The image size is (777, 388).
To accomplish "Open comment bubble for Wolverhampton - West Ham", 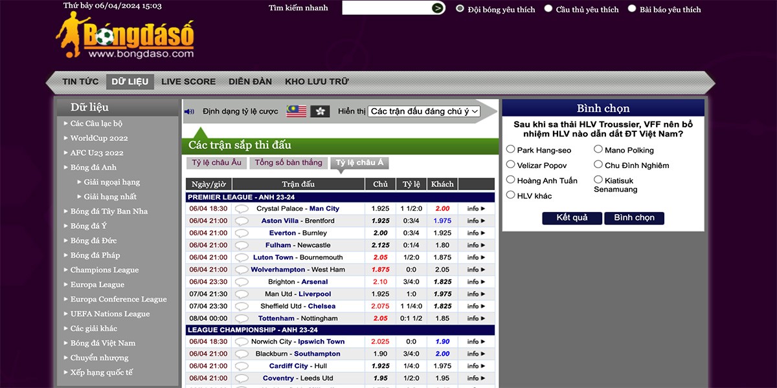I will pyautogui.click(x=242, y=270).
